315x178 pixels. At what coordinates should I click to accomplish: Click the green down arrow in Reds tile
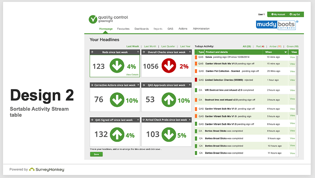point(117,66)
